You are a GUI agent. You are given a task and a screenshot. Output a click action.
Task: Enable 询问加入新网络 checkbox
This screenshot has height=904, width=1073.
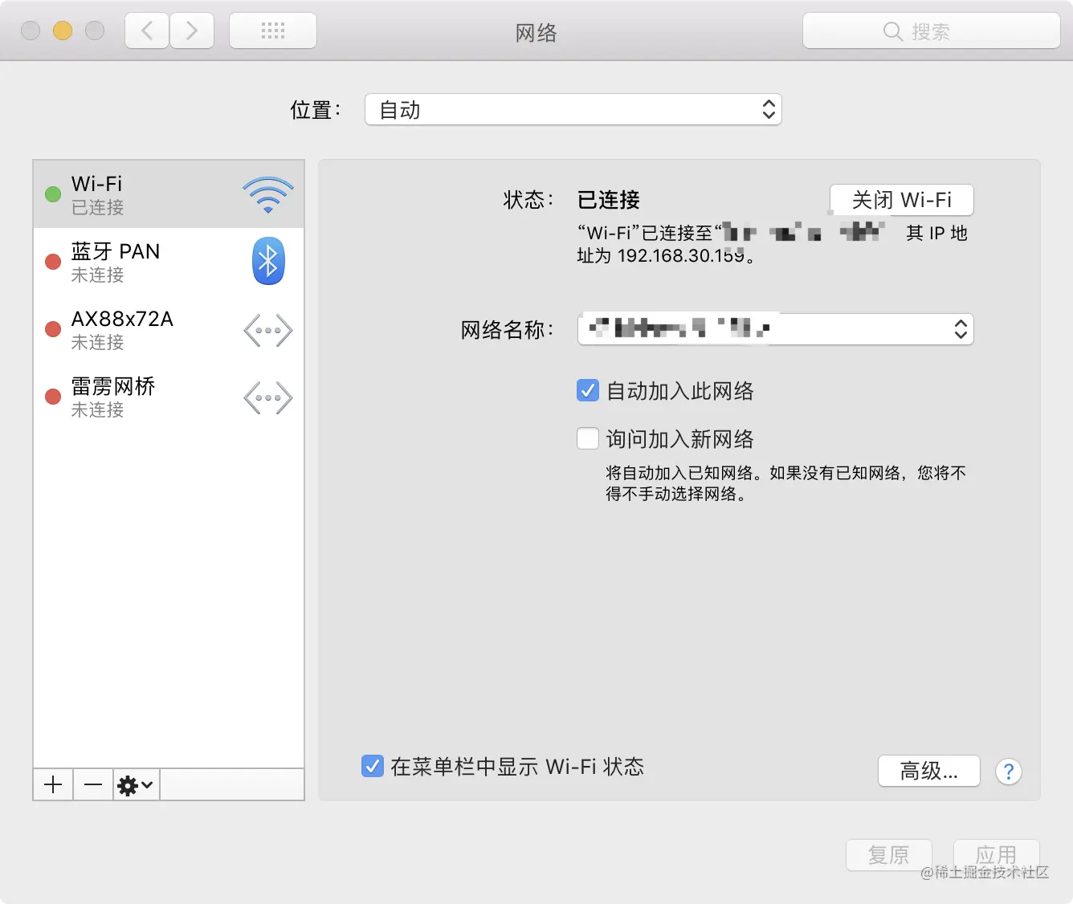pos(588,438)
